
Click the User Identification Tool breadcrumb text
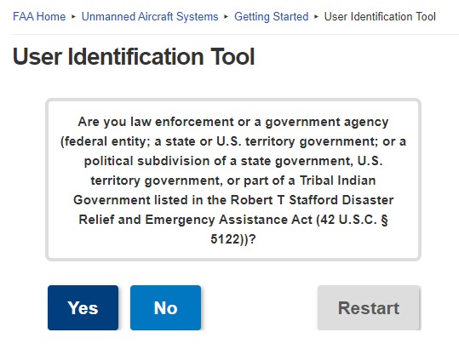(x=380, y=16)
